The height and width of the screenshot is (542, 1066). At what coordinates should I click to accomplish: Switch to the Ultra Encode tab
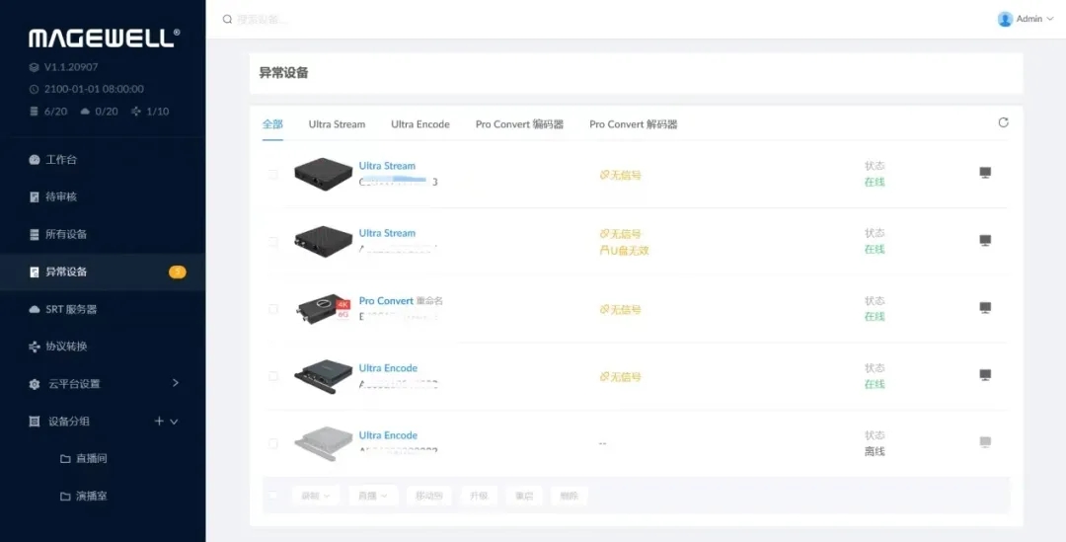click(419, 124)
